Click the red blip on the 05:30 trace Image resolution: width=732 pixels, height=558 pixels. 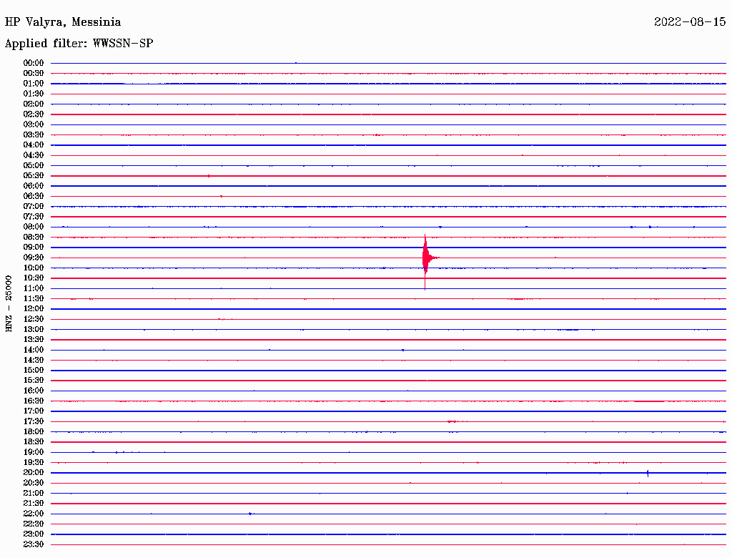209,176
